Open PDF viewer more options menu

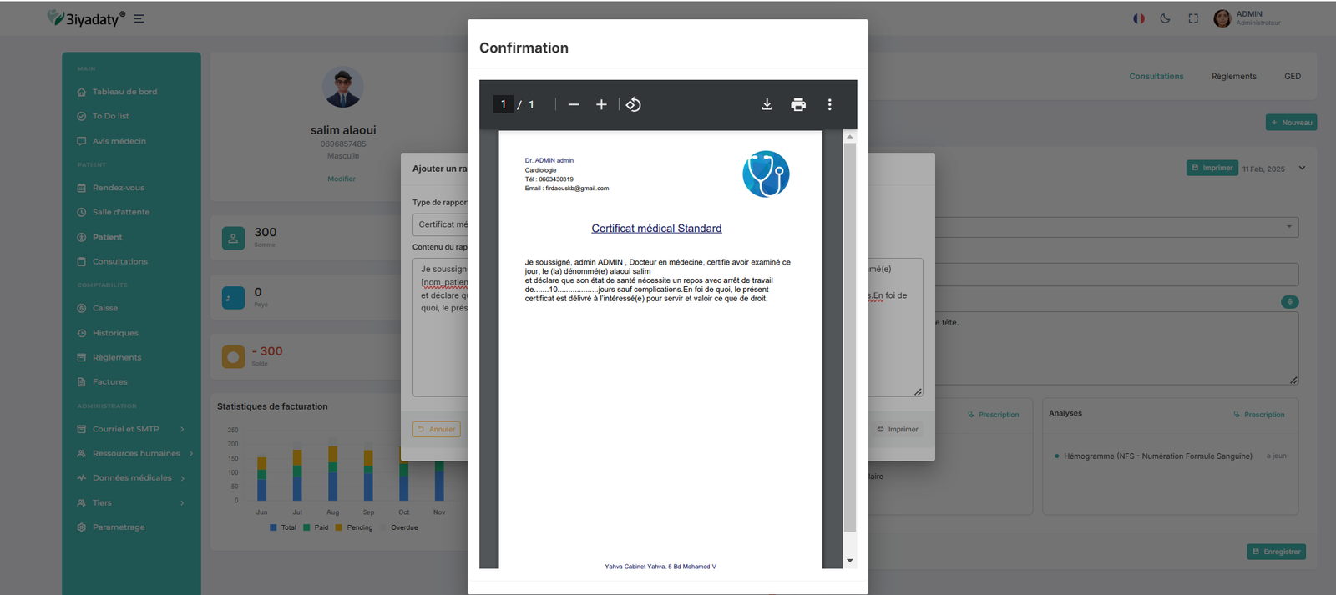click(829, 104)
